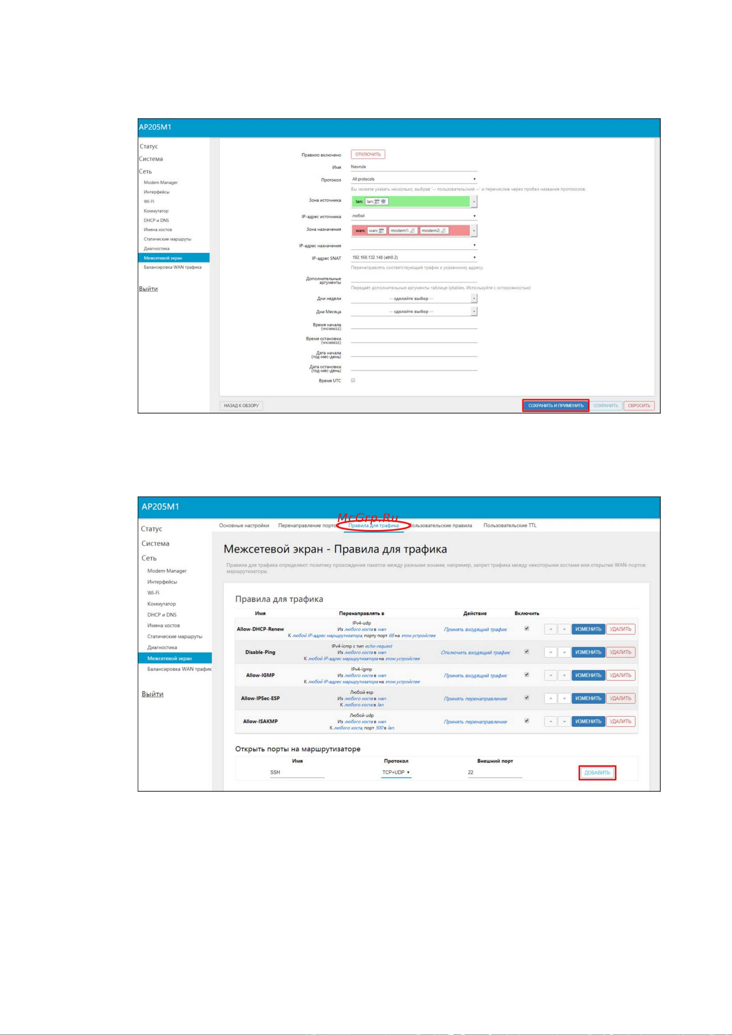Open Wi-Fi in the bottom screenshot sidebar
Viewport: 732px width, 1035px height.
pyautogui.click(x=153, y=593)
